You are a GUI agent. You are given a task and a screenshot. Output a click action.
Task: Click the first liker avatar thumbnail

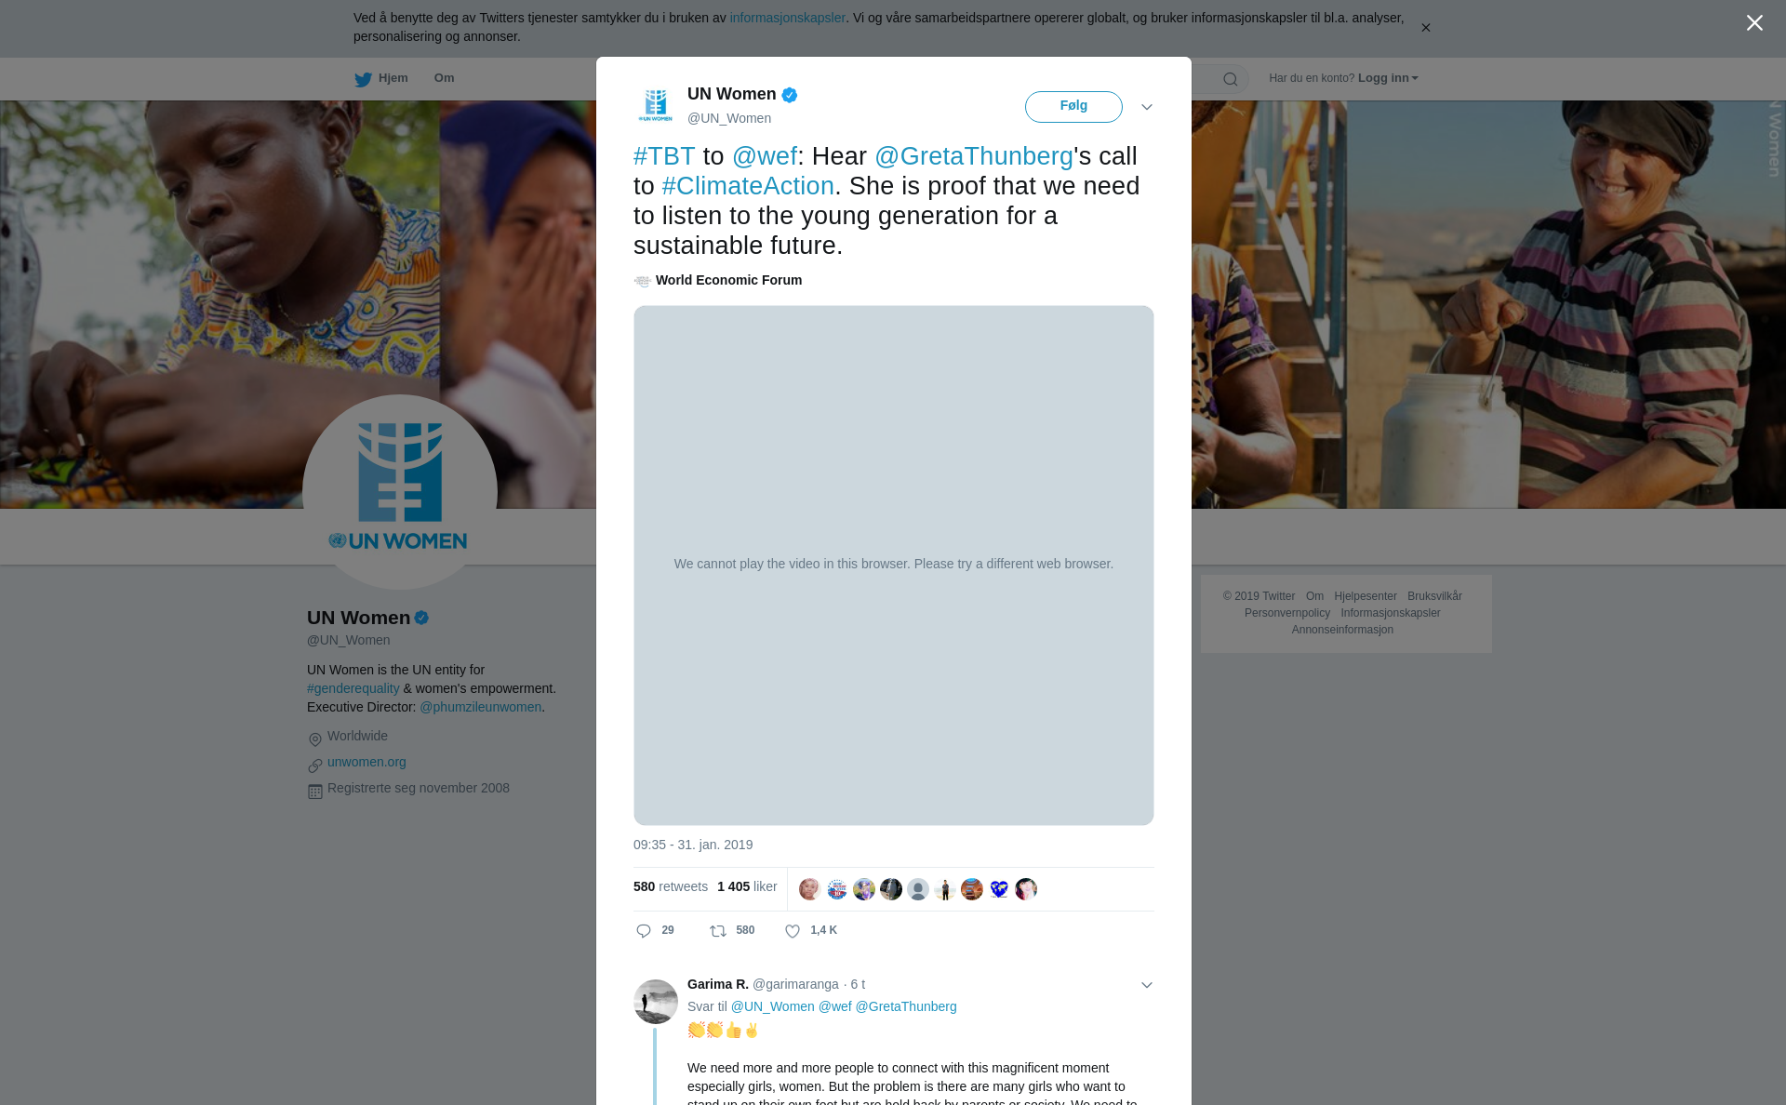(810, 889)
